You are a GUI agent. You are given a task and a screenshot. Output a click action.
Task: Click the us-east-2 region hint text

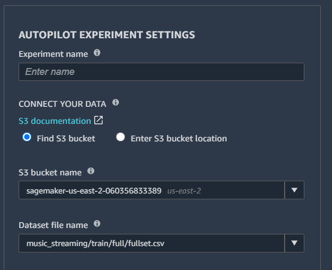click(x=184, y=191)
